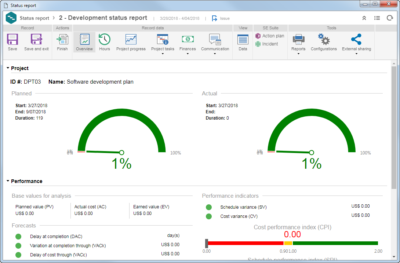The height and width of the screenshot is (263, 400).
Task: Open Communication icon
Action: (215, 39)
